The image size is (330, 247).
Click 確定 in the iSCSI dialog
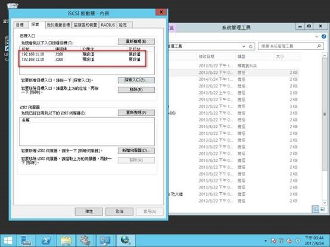click(89, 211)
